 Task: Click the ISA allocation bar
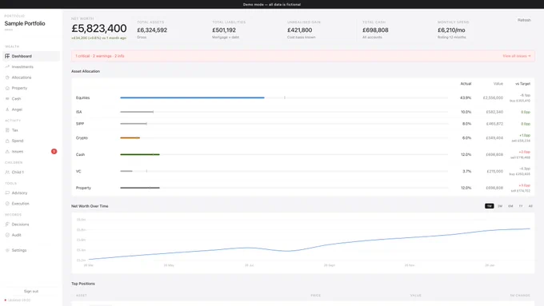coord(137,112)
